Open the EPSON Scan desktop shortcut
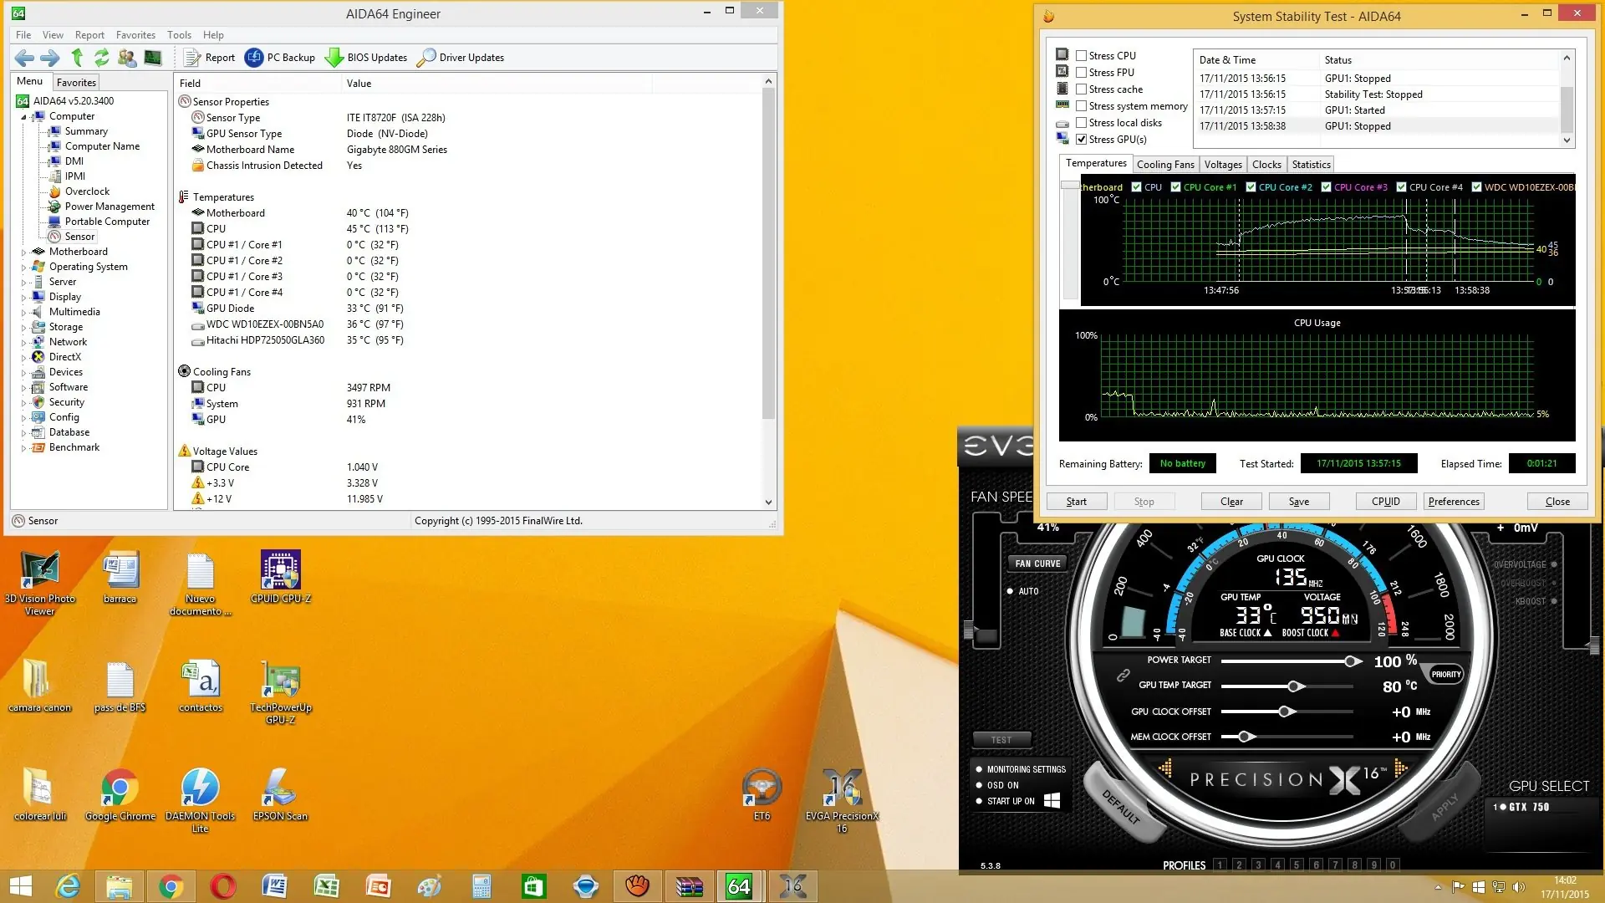The image size is (1605, 903). point(281,795)
